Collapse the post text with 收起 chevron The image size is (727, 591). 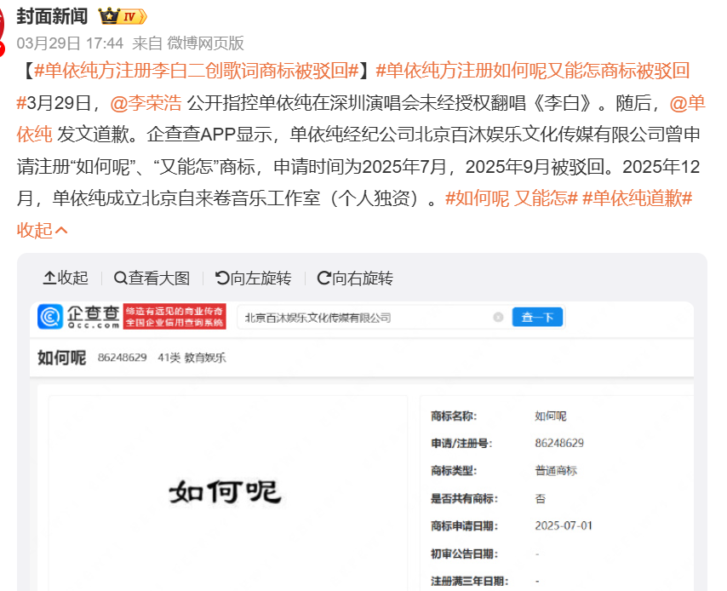[43, 230]
